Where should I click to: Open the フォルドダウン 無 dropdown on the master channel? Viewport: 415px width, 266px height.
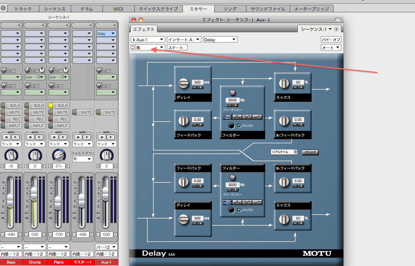pos(82,159)
